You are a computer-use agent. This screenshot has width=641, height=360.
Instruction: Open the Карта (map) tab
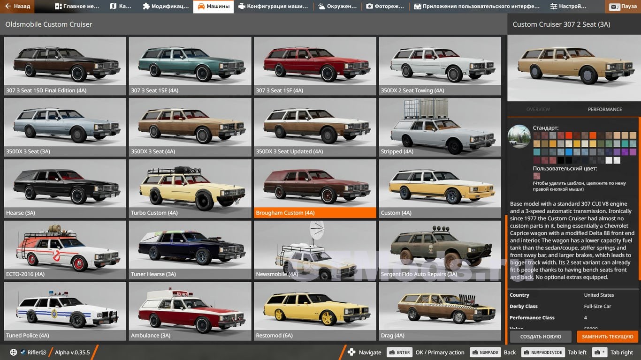coord(121,7)
